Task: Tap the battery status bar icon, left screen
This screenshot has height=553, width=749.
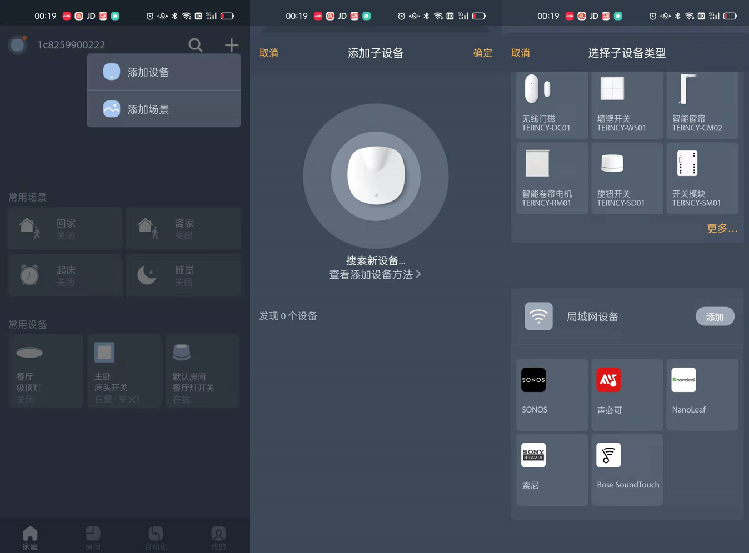Action: click(227, 16)
